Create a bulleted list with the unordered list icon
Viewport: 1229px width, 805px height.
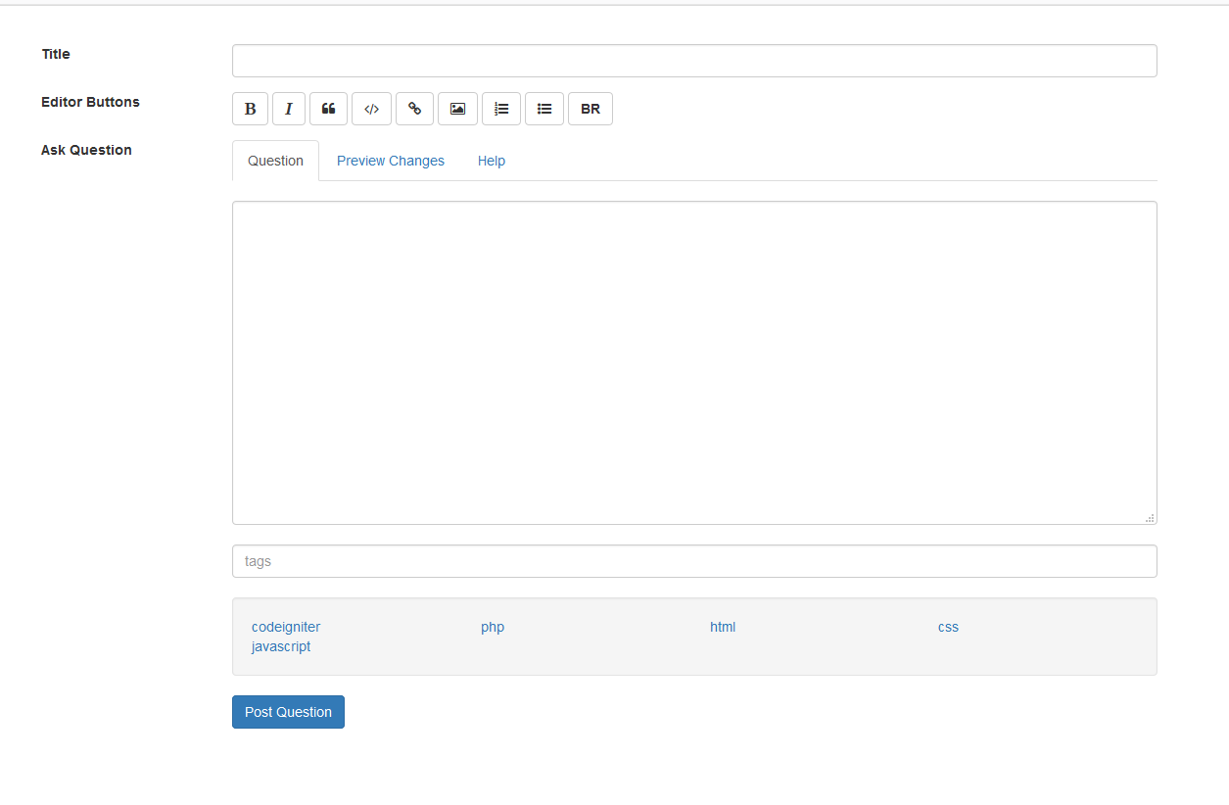(544, 109)
